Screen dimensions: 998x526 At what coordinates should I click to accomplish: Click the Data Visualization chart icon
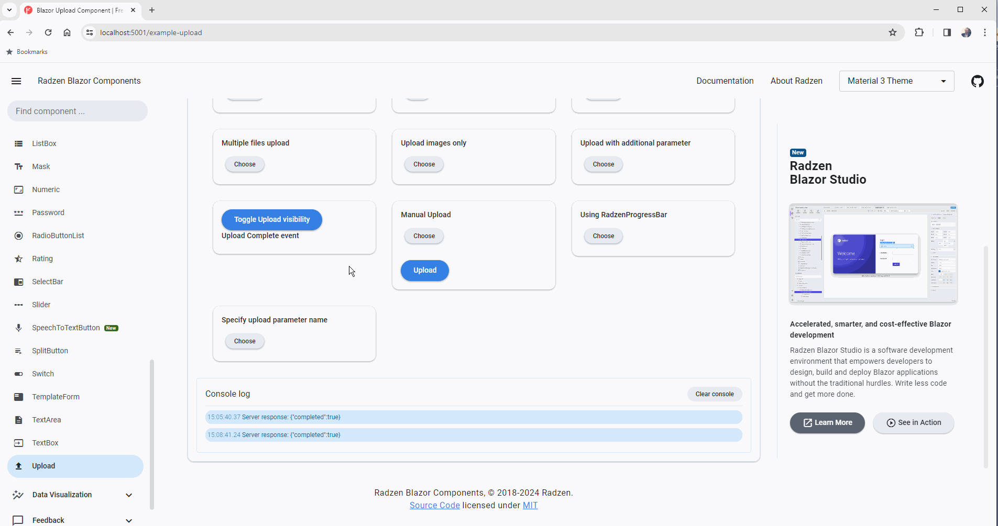click(x=18, y=495)
